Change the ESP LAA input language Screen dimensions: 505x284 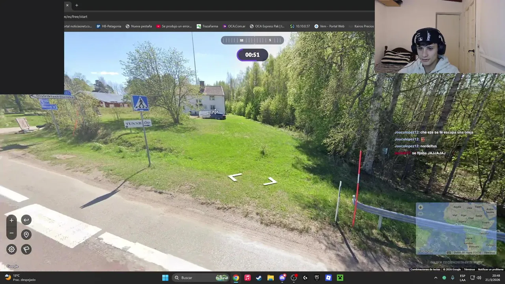click(x=462, y=278)
